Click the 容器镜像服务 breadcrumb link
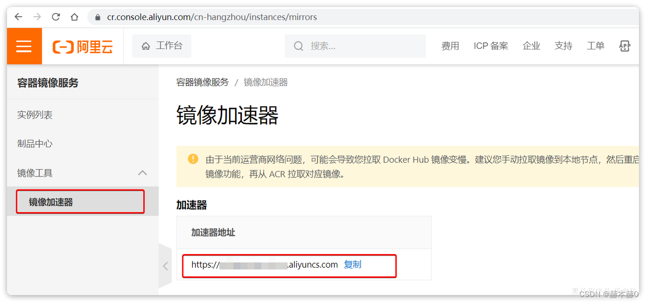646x303 pixels. pyautogui.click(x=202, y=82)
